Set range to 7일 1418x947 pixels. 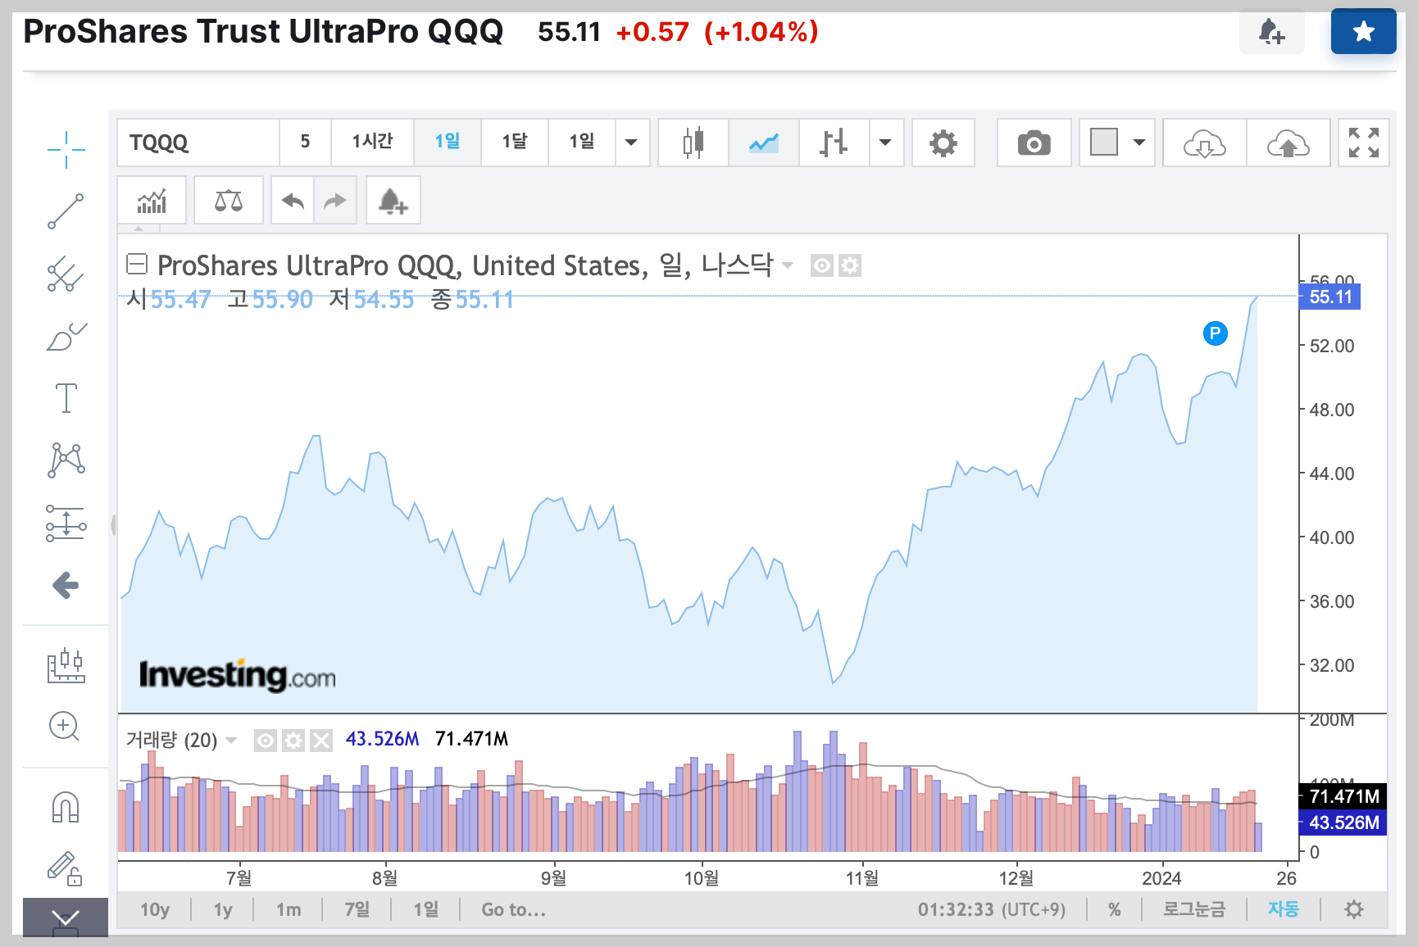pyautogui.click(x=357, y=909)
